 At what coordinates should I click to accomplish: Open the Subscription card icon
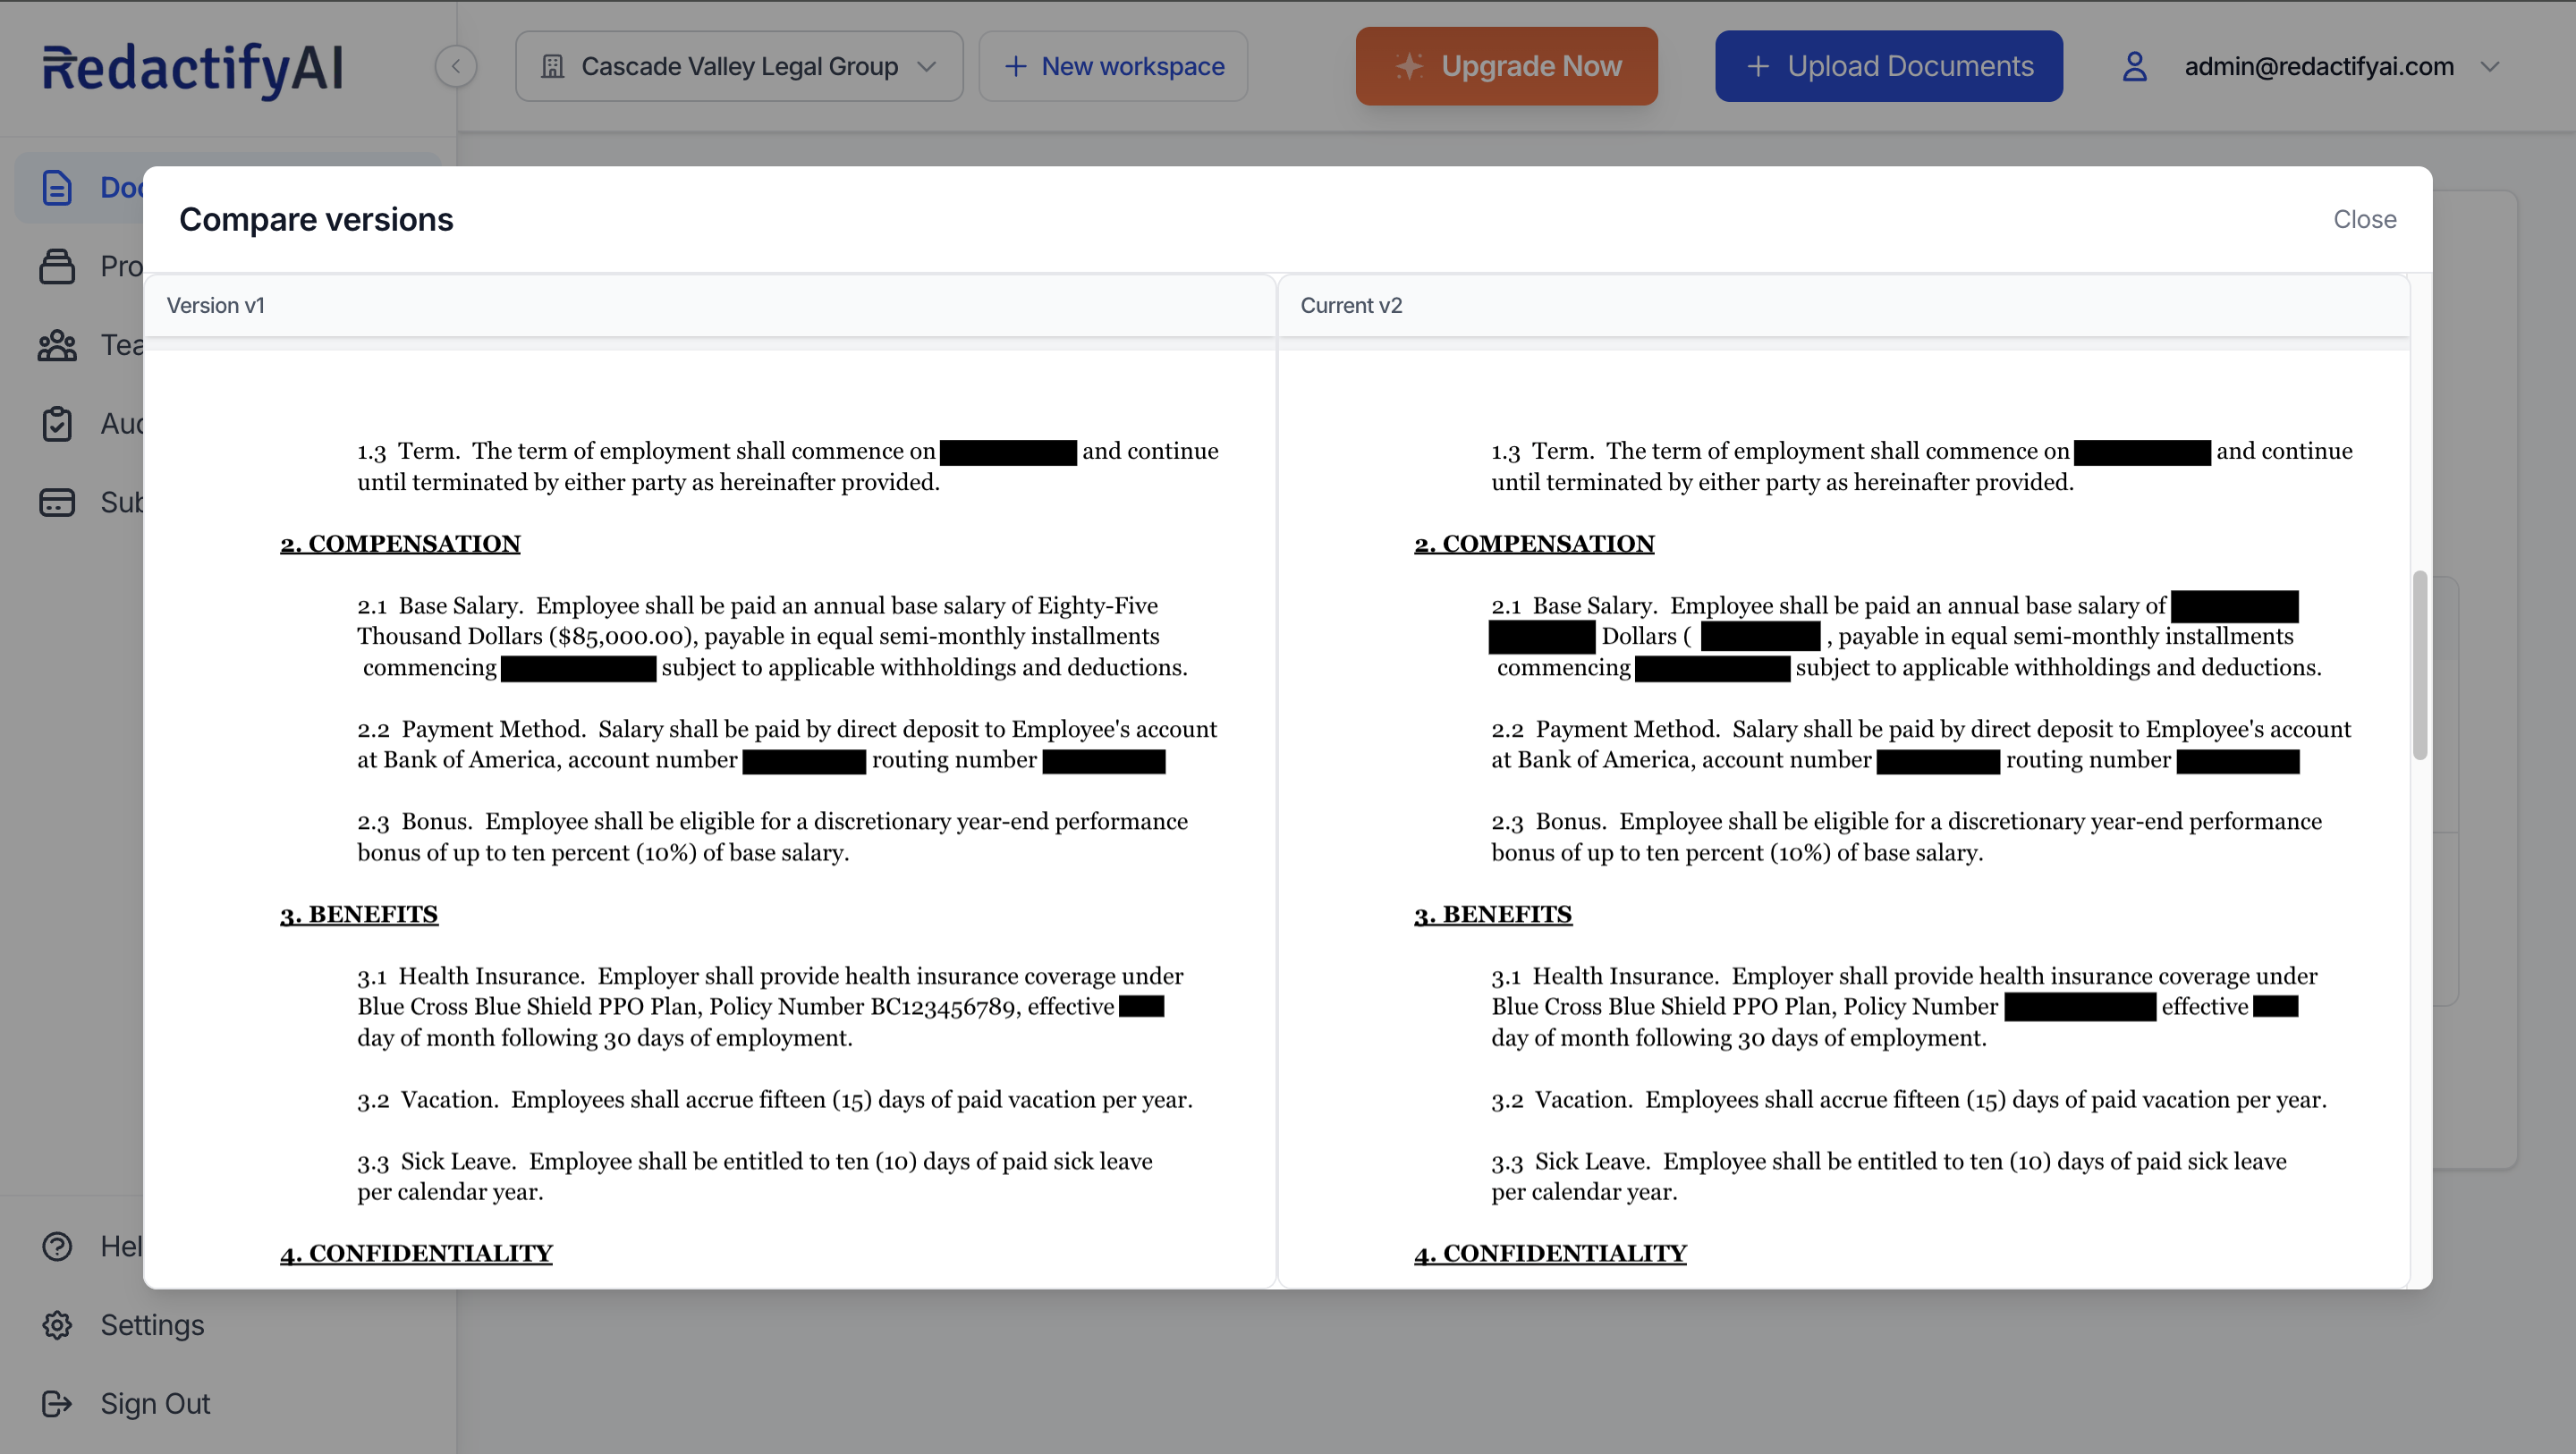57,502
